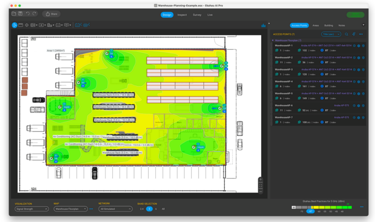Open the spectrum chart icon above the map
This screenshot has width=375, height=222.
pyautogui.click(x=263, y=25)
